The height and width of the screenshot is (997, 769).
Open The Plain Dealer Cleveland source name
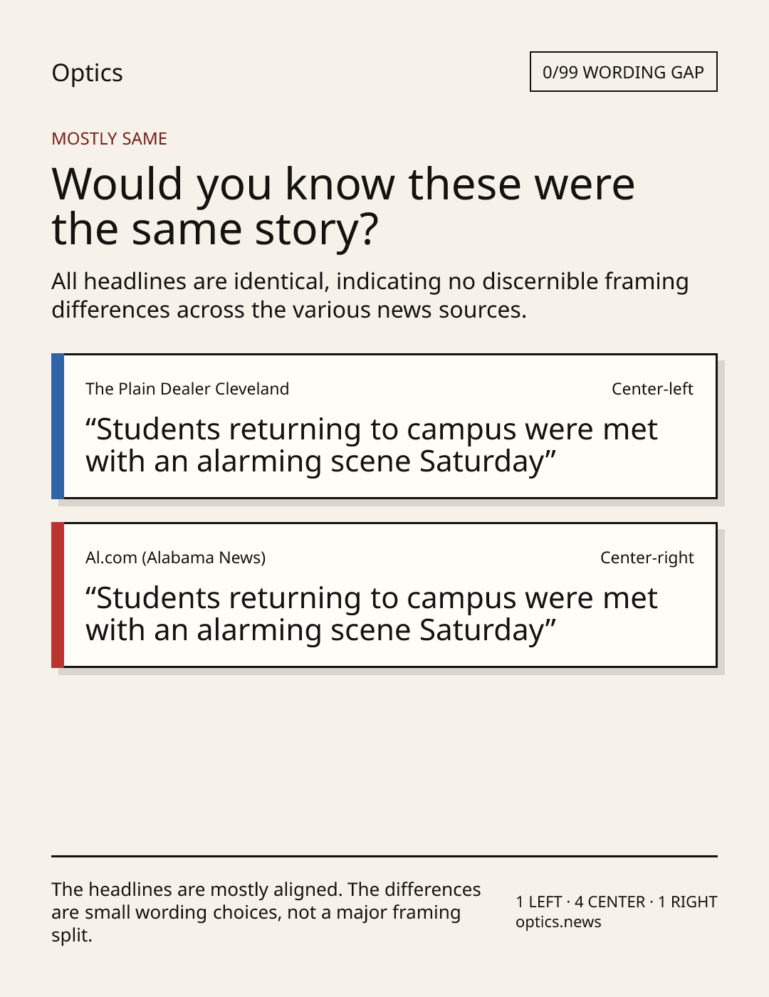187,389
